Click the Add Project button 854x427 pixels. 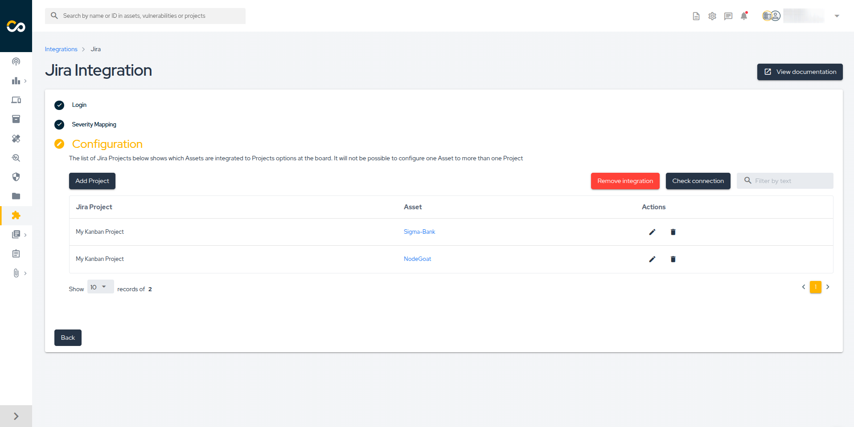tap(92, 181)
